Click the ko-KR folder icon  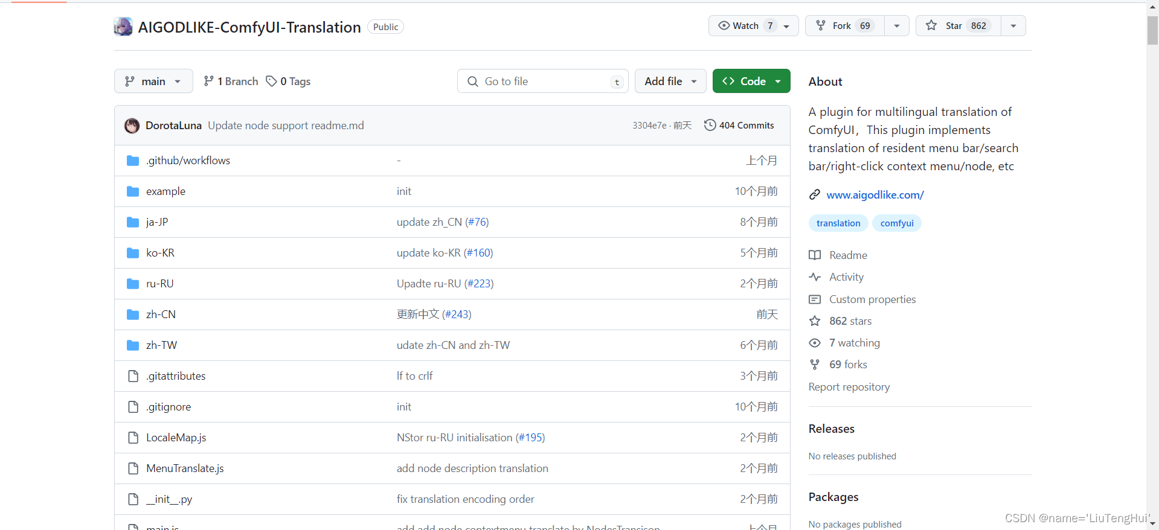tap(133, 253)
